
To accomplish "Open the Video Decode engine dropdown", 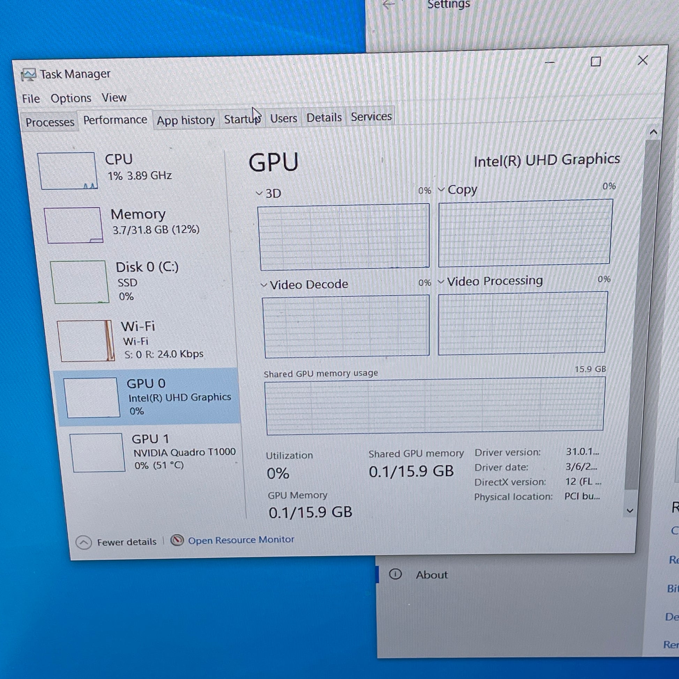I will tap(264, 285).
